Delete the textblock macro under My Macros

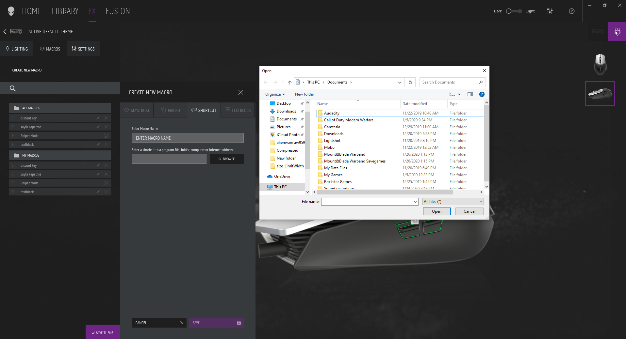coord(106,192)
